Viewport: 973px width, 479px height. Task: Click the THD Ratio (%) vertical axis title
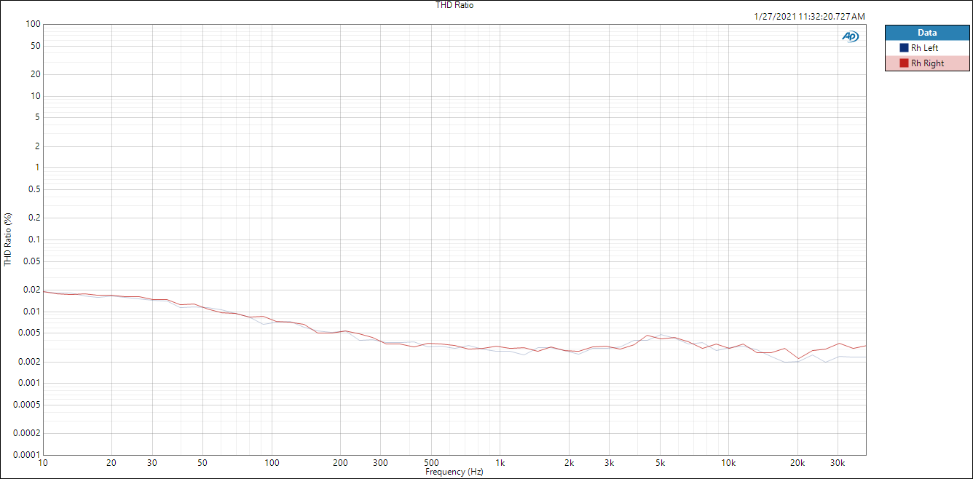[x=8, y=239]
